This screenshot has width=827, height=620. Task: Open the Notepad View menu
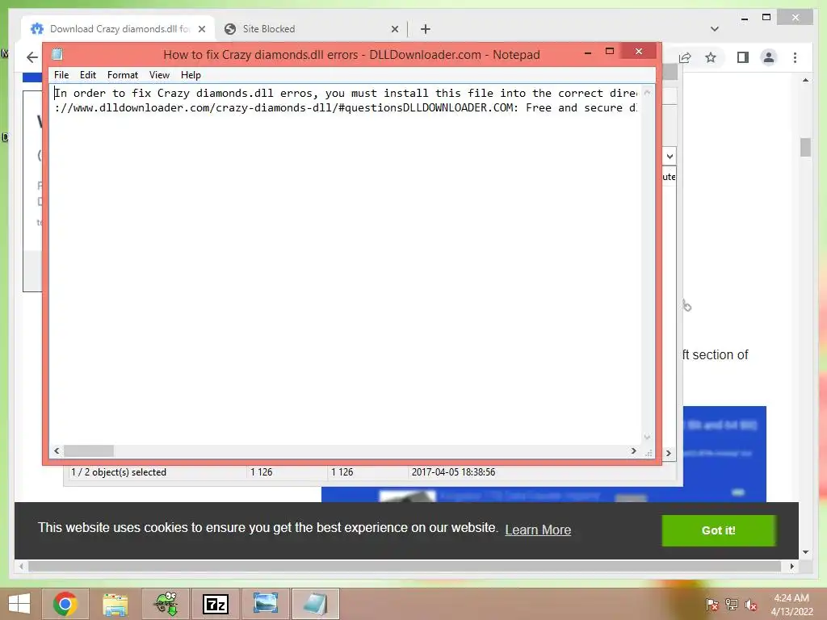159,75
